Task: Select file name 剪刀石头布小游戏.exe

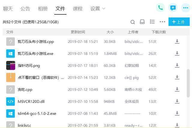Action: click(35, 53)
